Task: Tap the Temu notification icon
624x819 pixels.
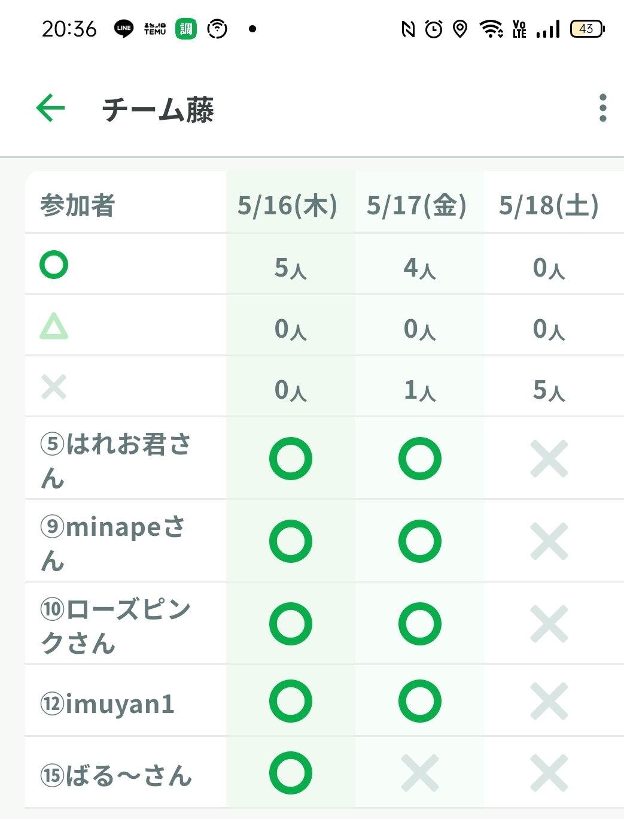Action: coord(155,29)
